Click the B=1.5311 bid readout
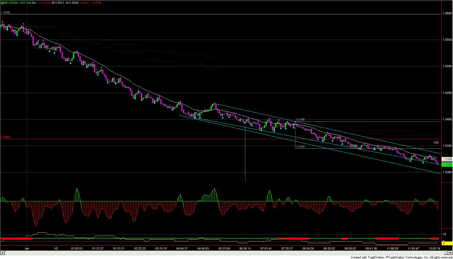Viewport: 453px width, 259px height. pyautogui.click(x=58, y=3)
